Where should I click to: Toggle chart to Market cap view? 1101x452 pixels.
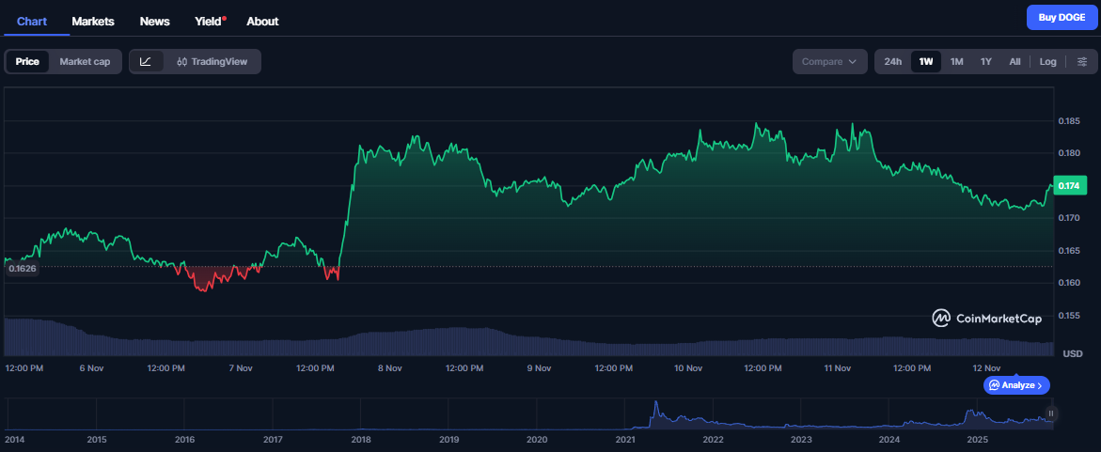[85, 62]
